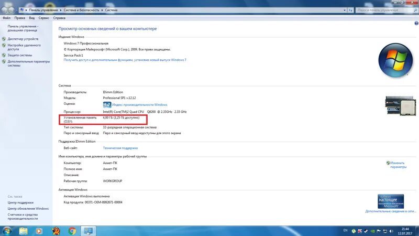The height and width of the screenshot is (236, 419).
Task: Open Настройка удаленного доступа link
Action: tap(24, 47)
